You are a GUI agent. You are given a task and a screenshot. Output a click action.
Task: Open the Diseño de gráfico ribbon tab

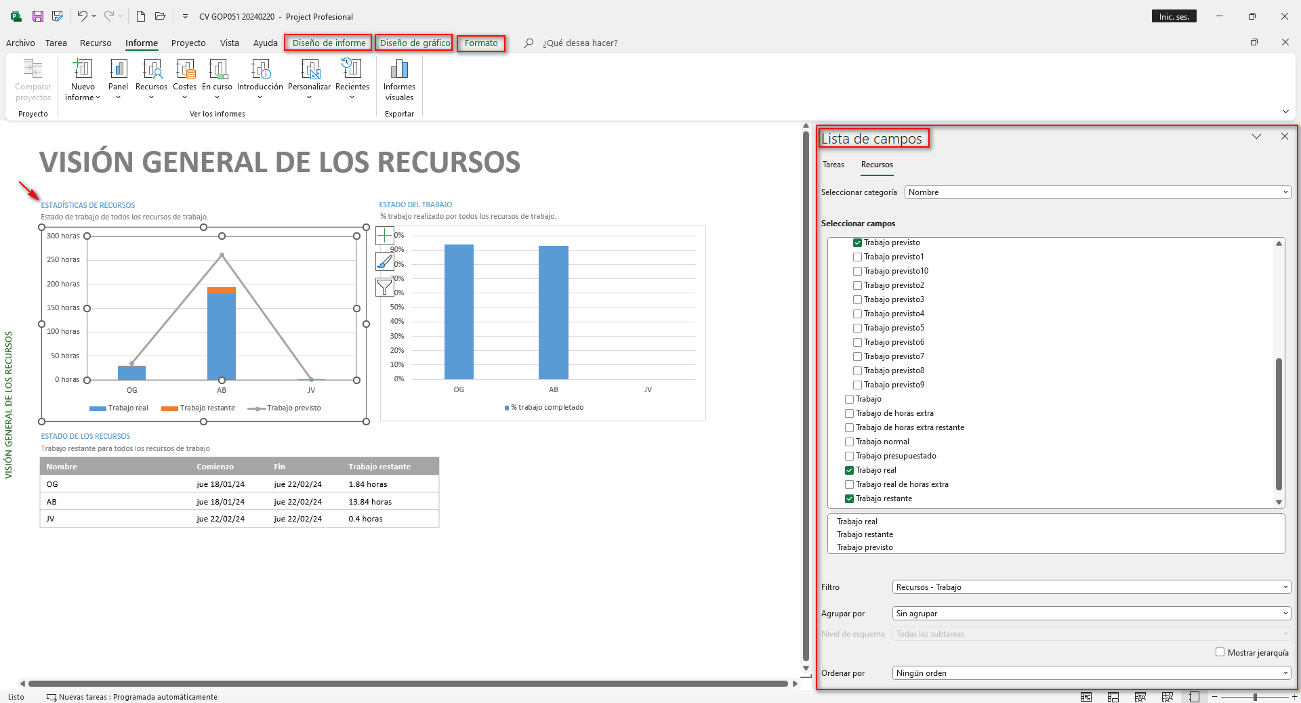tap(415, 43)
